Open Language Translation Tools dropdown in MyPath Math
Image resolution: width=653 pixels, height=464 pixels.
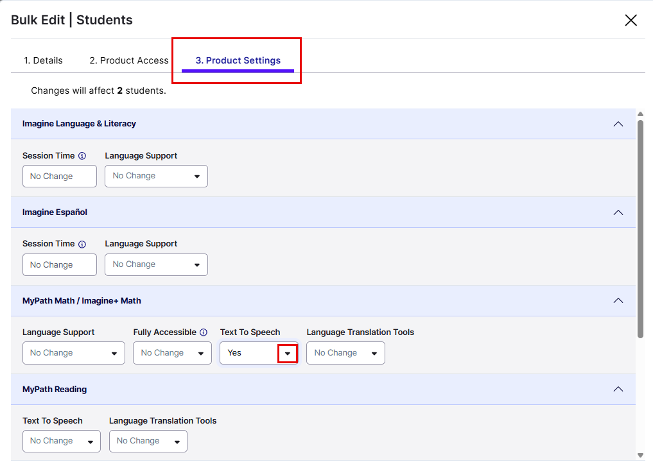coord(345,354)
